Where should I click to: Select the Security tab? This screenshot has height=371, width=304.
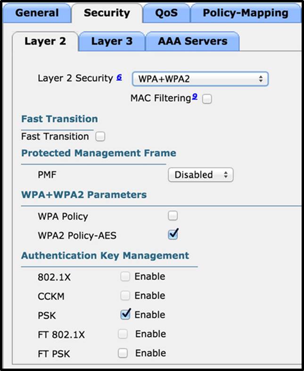(x=107, y=13)
